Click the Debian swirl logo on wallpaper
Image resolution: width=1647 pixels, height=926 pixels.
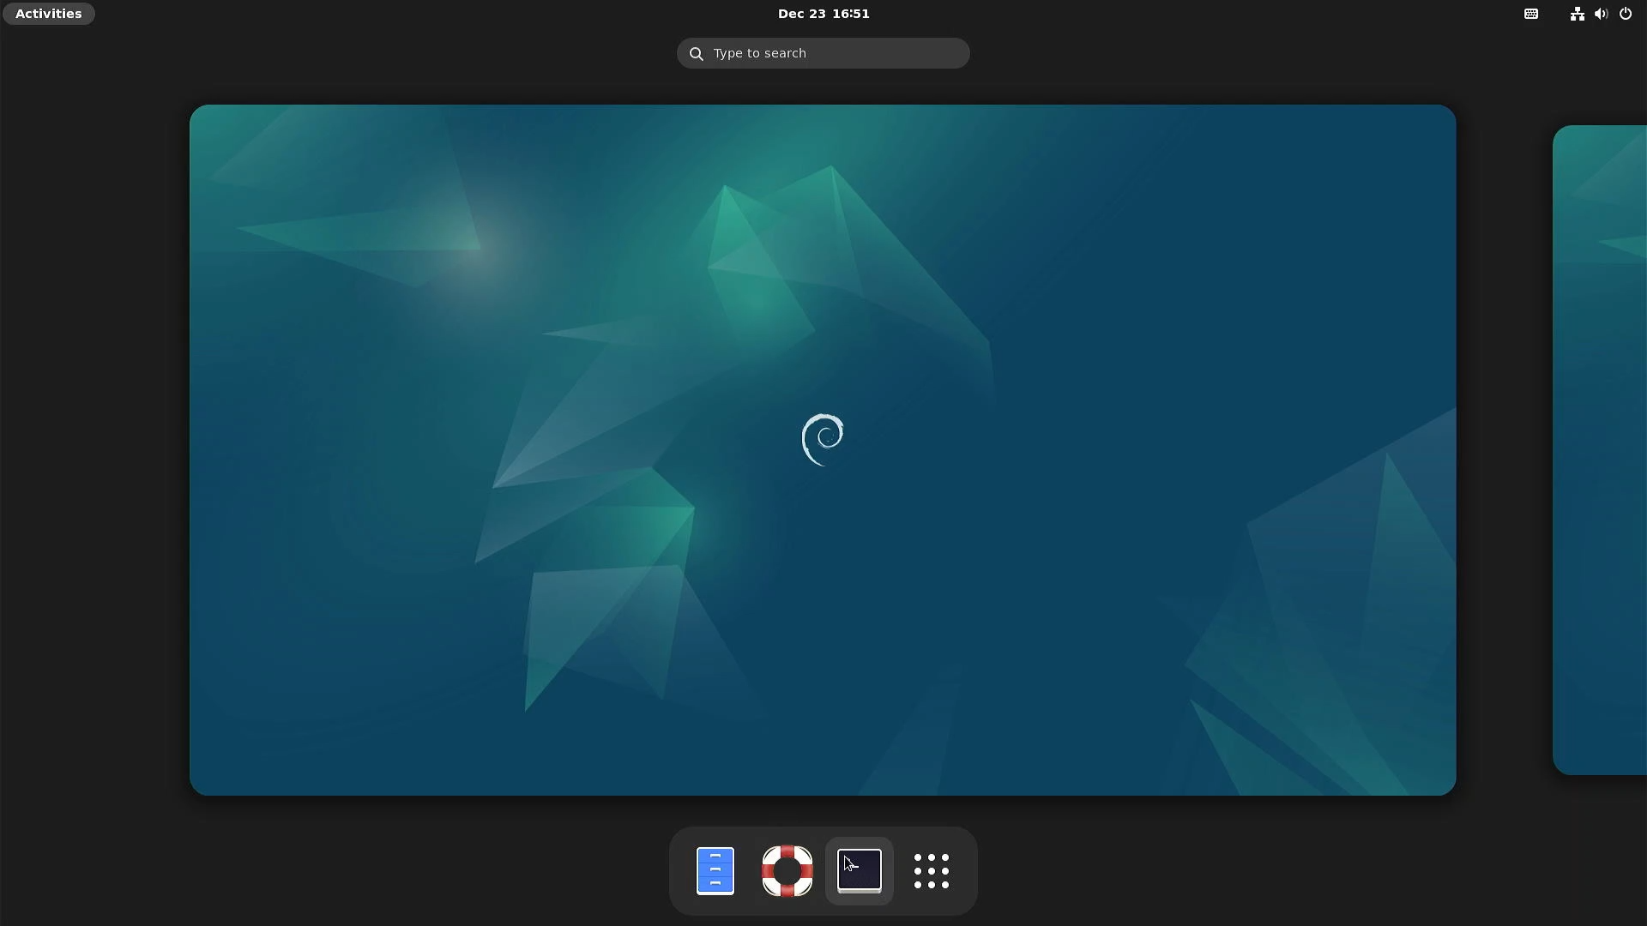pos(823,439)
